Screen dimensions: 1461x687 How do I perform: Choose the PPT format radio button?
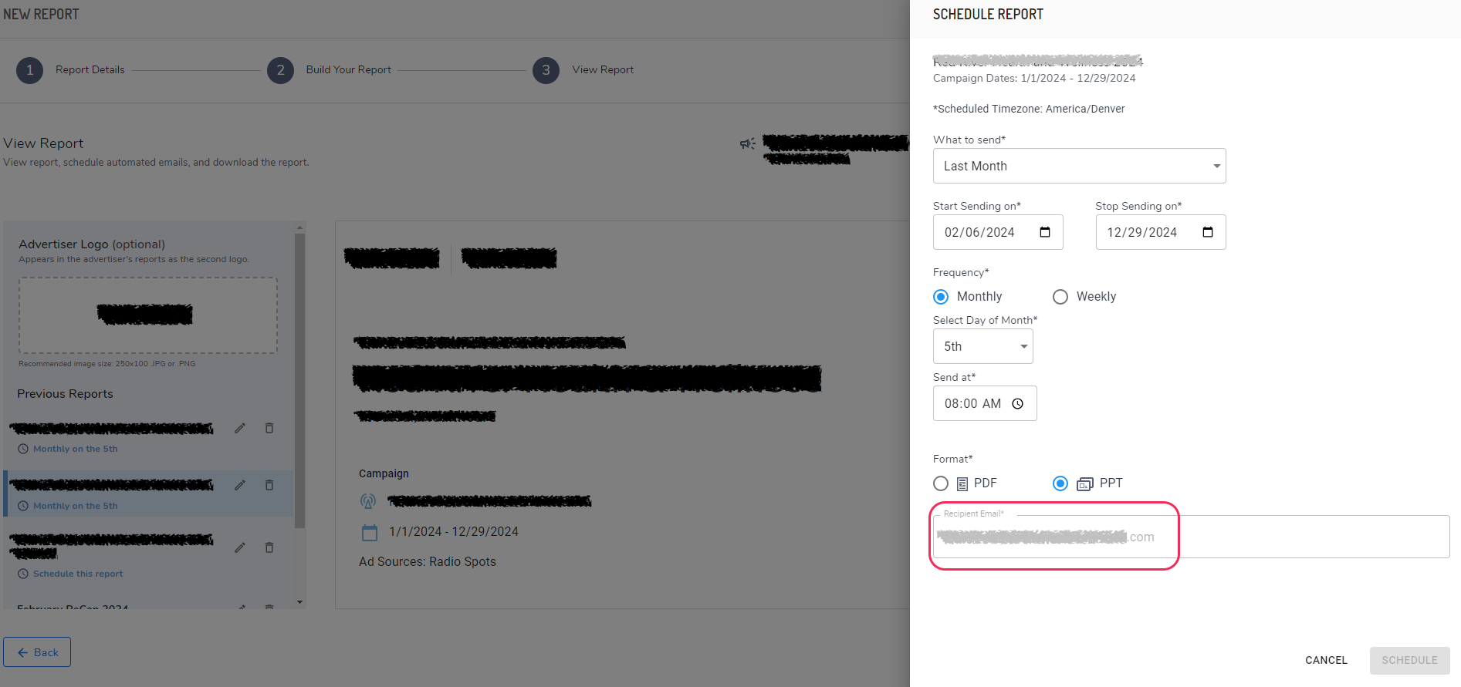coord(1060,483)
